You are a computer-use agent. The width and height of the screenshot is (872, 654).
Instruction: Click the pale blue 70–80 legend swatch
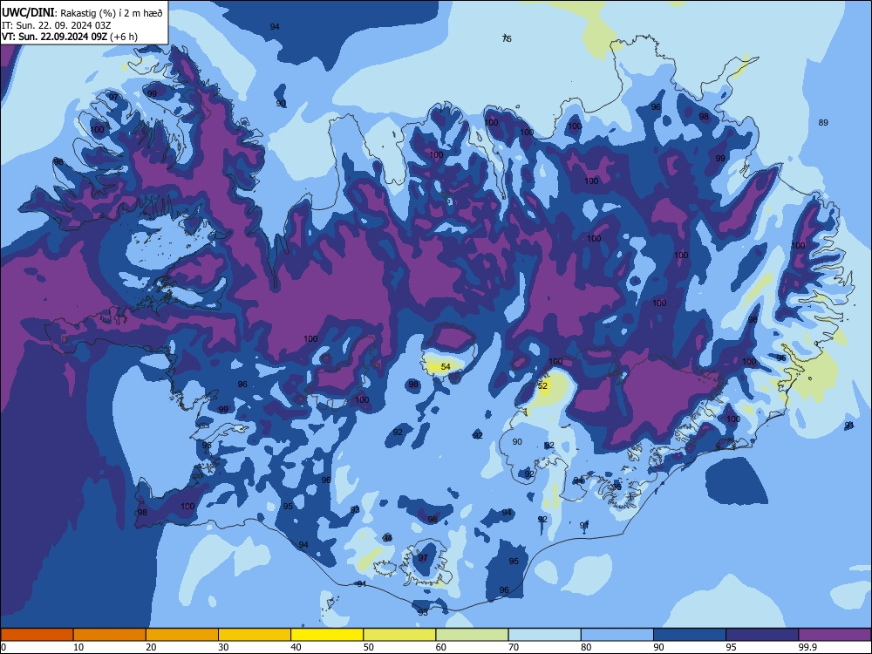click(545, 635)
